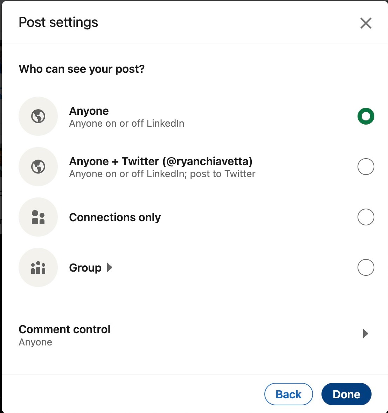
Task: Click the globe icon beside Anyone
Action: pos(38,116)
